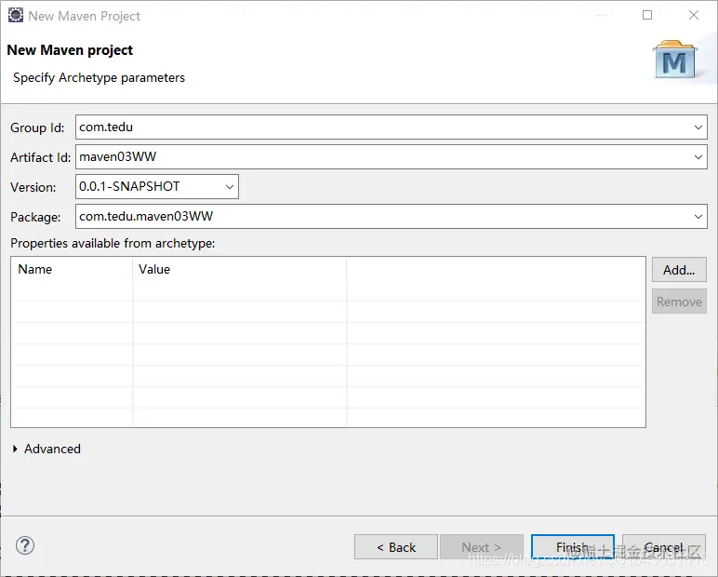Click the Artifact Id label
Screen dimensions: 718x577
40,157
